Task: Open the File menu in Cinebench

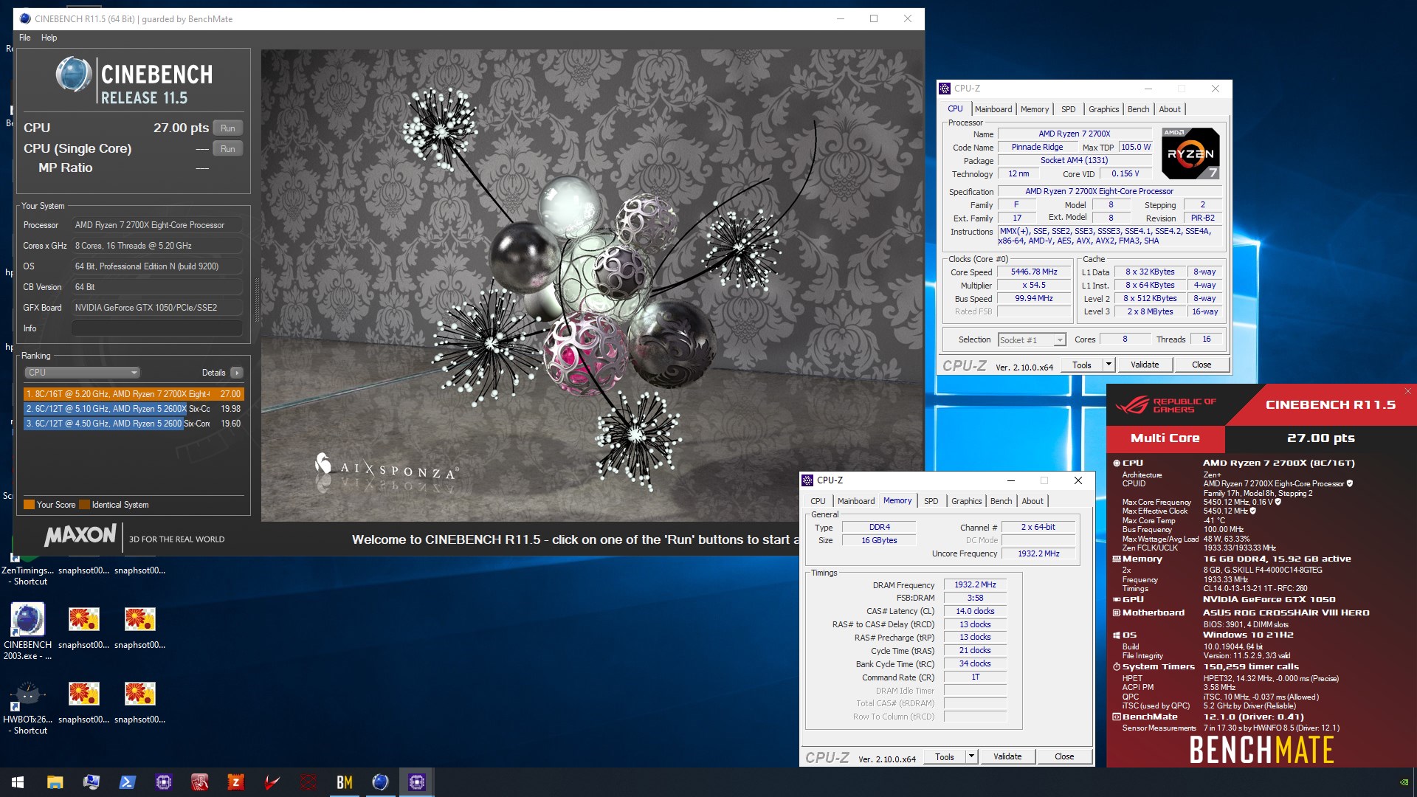Action: coord(25,38)
